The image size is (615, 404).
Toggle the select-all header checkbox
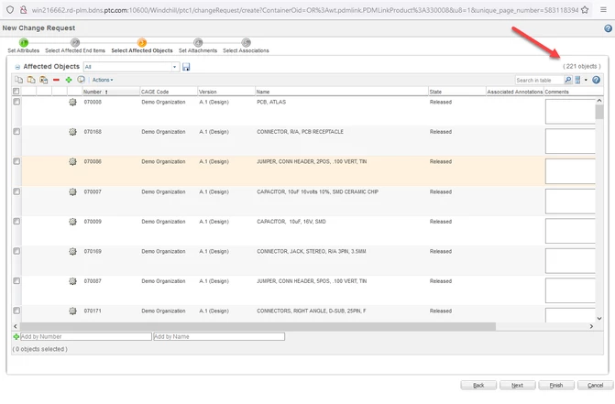pos(16,92)
